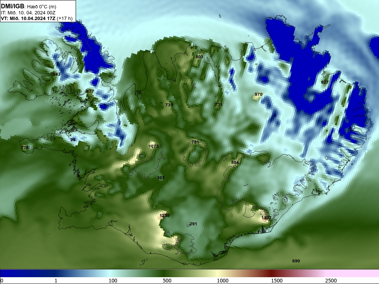Click the map value label 803
The width and height of the screenshot is (379, 284).
[199, 57]
